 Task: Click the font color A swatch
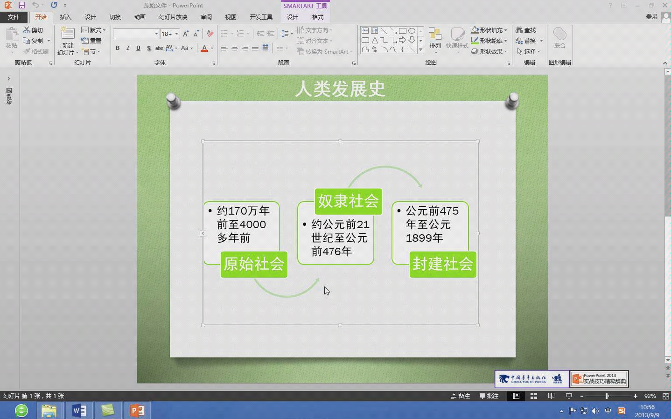[204, 48]
